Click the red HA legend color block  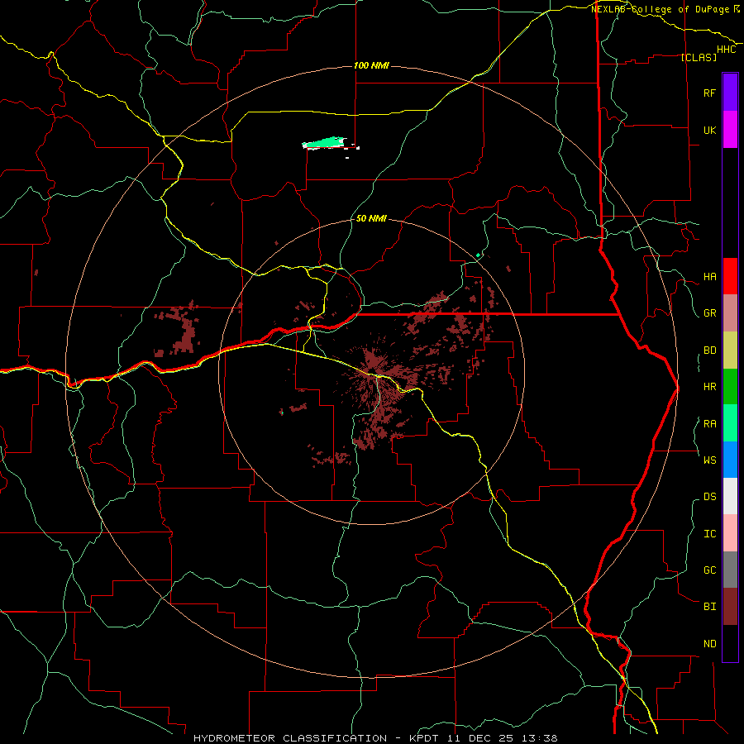(730, 276)
